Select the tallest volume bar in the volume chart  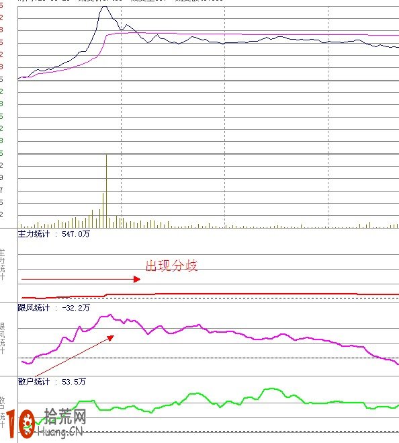pyautogui.click(x=106, y=191)
